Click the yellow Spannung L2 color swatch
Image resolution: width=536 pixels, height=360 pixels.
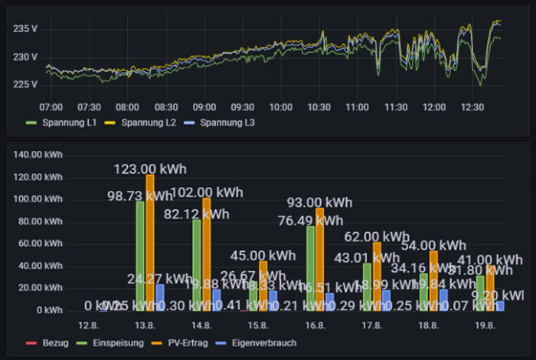114,123
